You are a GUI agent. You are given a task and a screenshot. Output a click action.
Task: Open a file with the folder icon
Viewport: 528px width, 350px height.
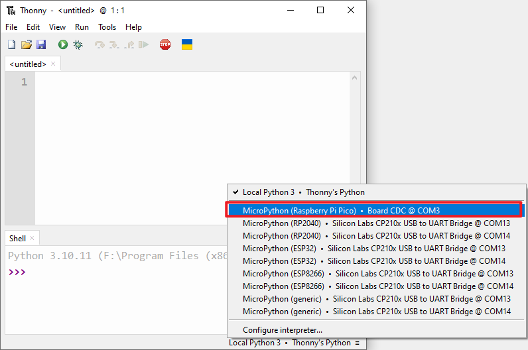tap(27, 44)
